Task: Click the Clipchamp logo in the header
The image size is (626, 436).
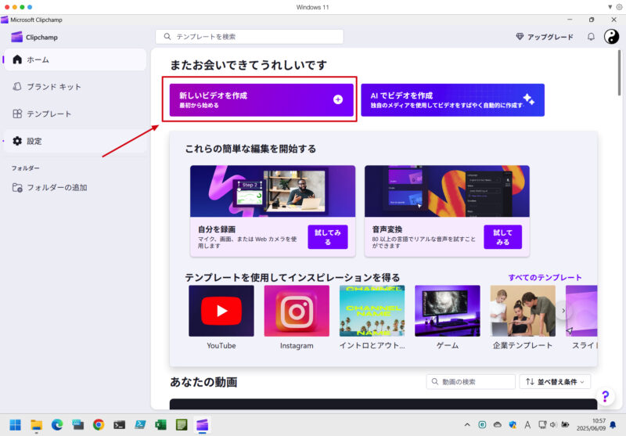Action: [34, 37]
